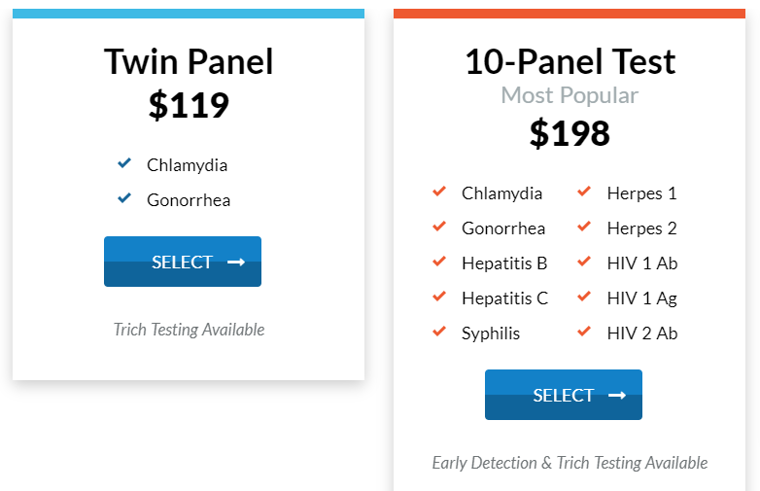The image size is (760, 491).
Task: Click the arrow icon on Twin Panel SELECT
Action: point(235,262)
